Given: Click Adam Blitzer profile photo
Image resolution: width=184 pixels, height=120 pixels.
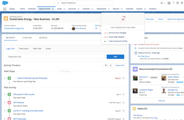Looking at the screenshot, I should (x=164, y=78).
